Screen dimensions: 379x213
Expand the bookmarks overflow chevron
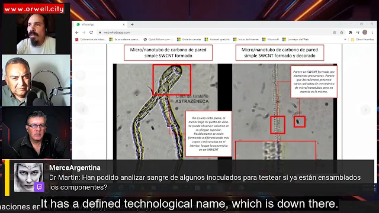click(x=345, y=40)
